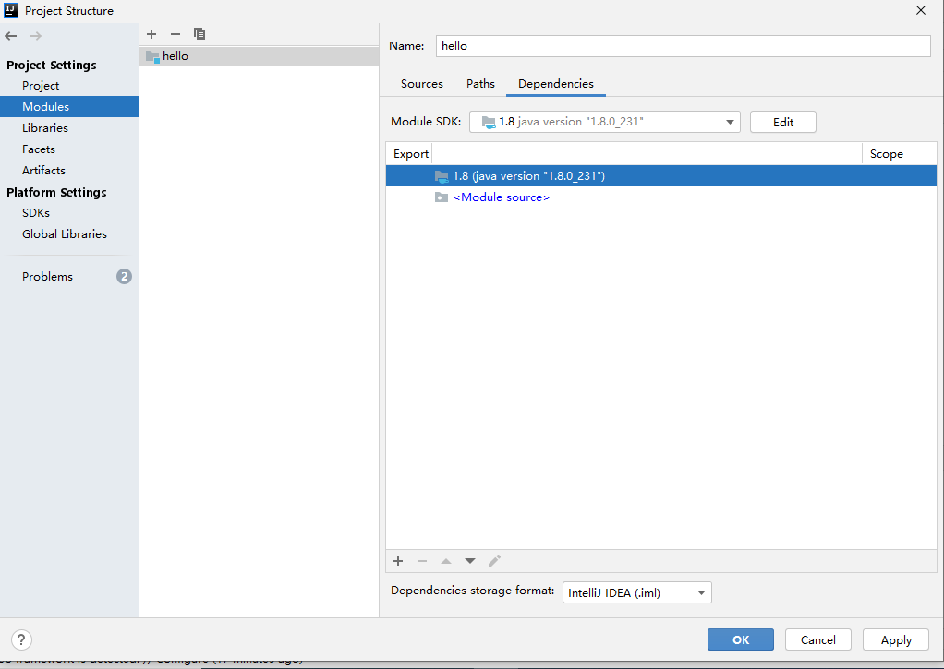Add a dependency with bottom plus icon
This screenshot has width=944, height=669.
click(398, 561)
